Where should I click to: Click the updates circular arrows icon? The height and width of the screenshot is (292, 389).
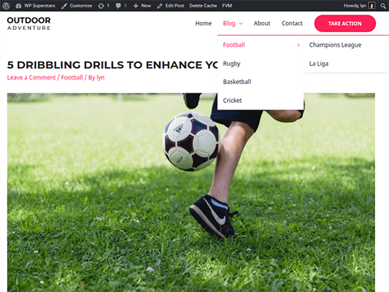(x=101, y=6)
